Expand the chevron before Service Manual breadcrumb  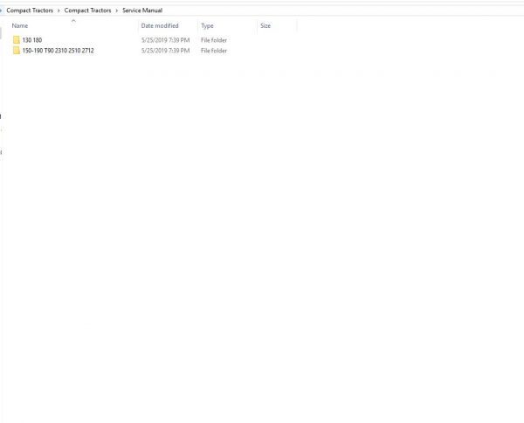(x=117, y=10)
